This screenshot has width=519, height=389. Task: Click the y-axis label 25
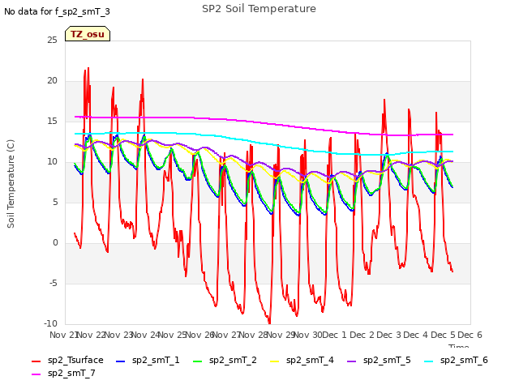click(52, 40)
